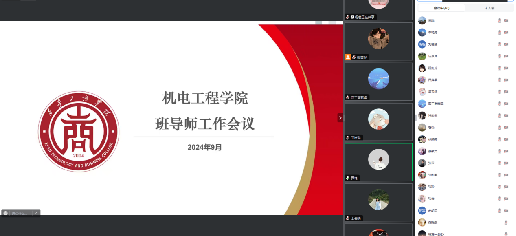Toggle microphone for 张利娜 in participant list
Image resolution: width=516 pixels, height=236 pixels.
tap(499, 175)
